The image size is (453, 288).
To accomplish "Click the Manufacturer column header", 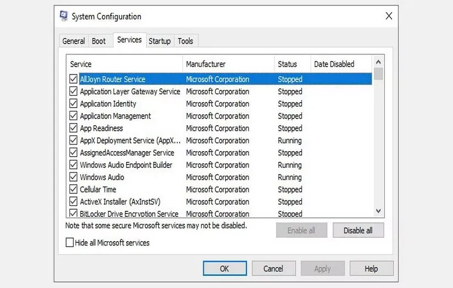I will point(228,64).
